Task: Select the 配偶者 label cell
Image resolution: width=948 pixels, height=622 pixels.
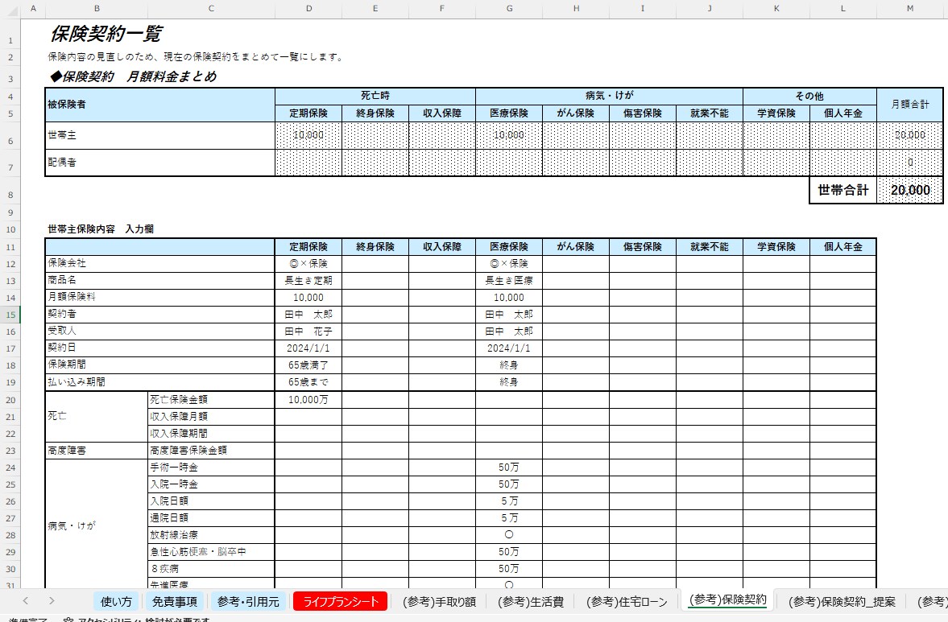Action: [160, 163]
